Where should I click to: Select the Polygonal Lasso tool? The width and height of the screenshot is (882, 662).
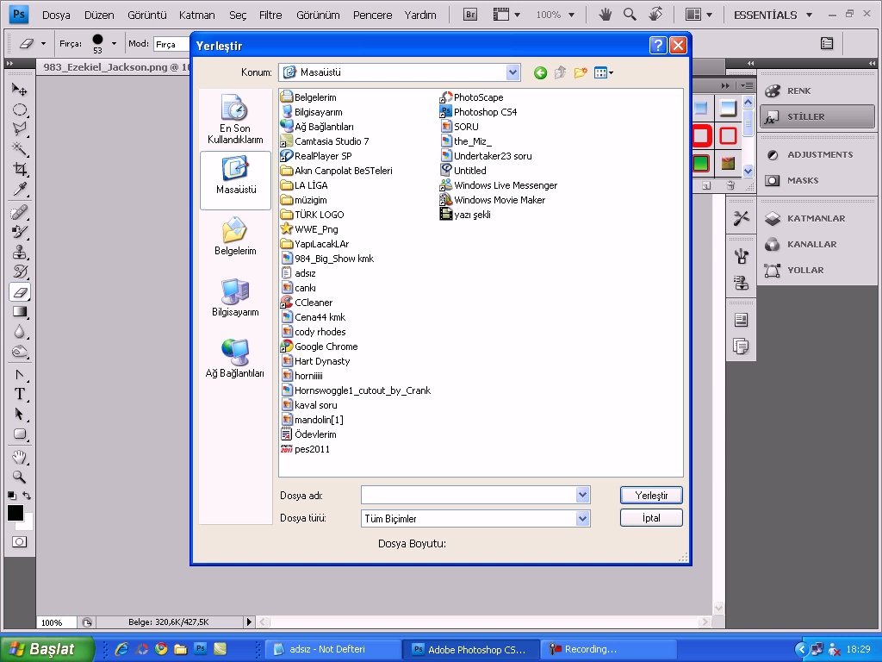point(19,129)
